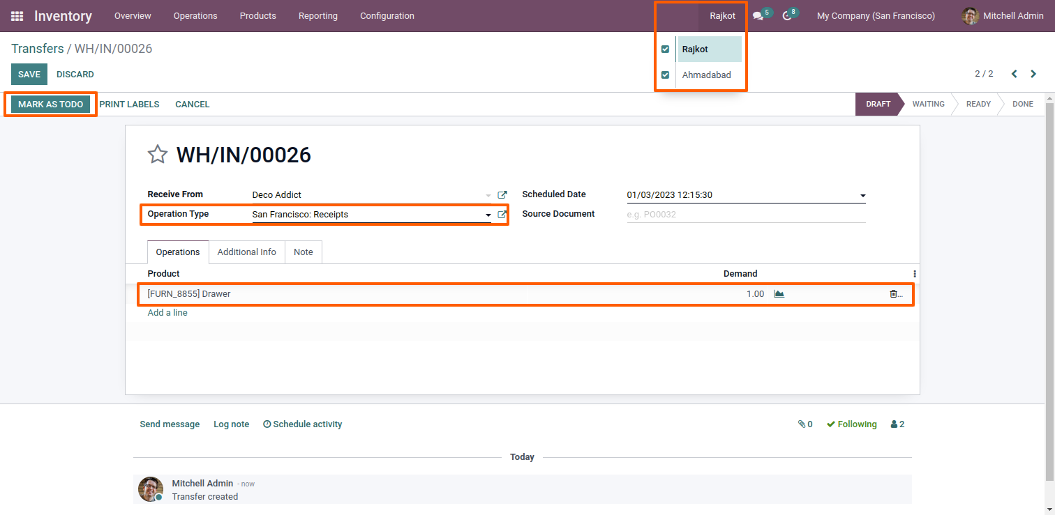Uncheck the Rajkot warehouse checkbox

click(x=665, y=49)
